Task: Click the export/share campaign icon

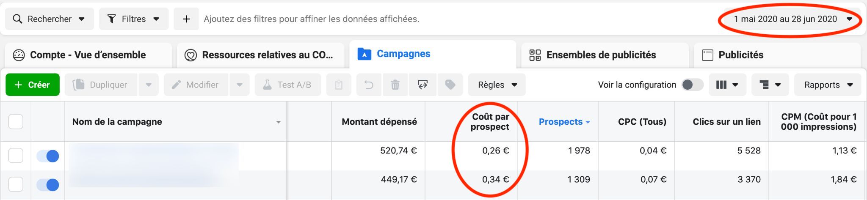Action: (422, 85)
